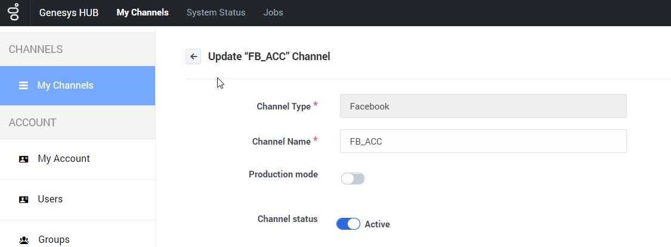The height and width of the screenshot is (247, 671).
Task: Select My Channels in the top navigation
Action: pyautogui.click(x=143, y=12)
